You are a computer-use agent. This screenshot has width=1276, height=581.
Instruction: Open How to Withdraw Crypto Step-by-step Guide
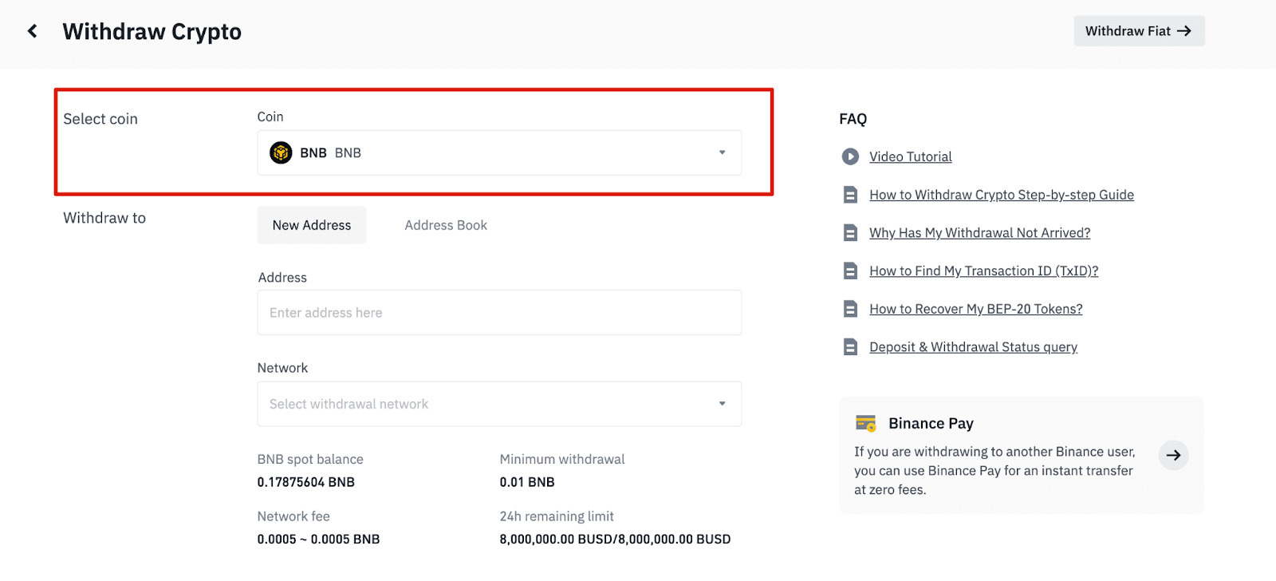tap(1001, 195)
